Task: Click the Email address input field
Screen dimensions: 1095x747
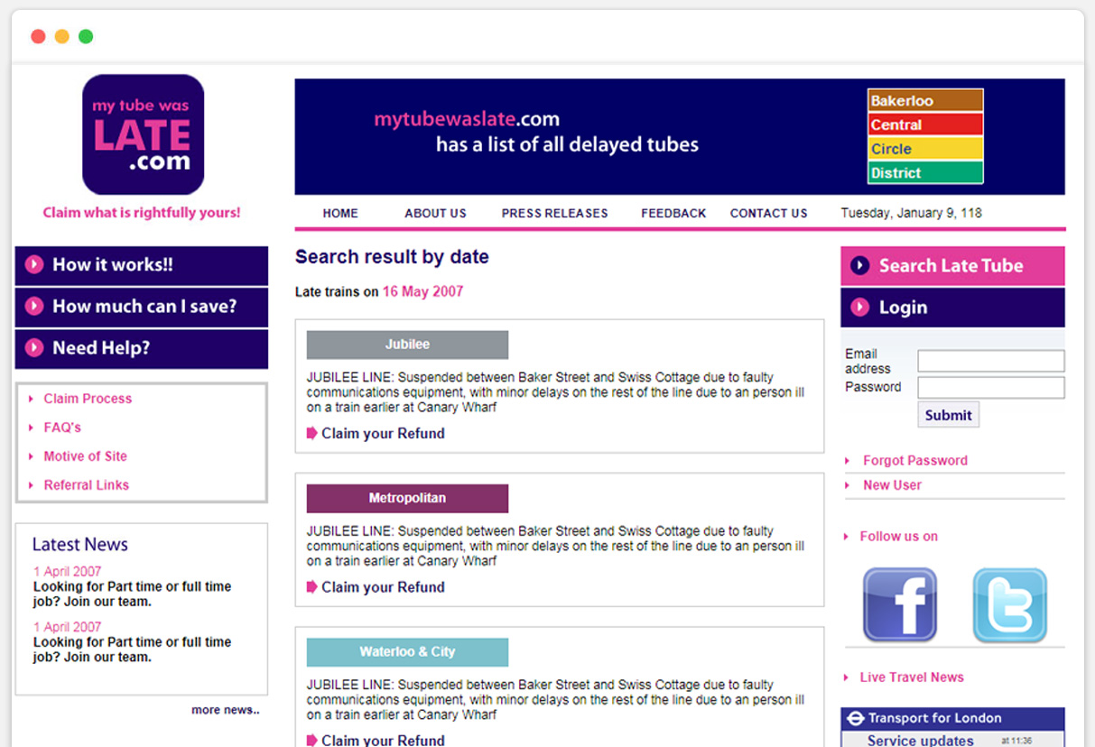Action: (990, 361)
